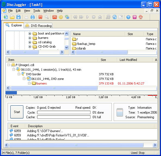Sort file list by Size column header
This screenshot has width=161, height=156.
[x=135, y=34]
